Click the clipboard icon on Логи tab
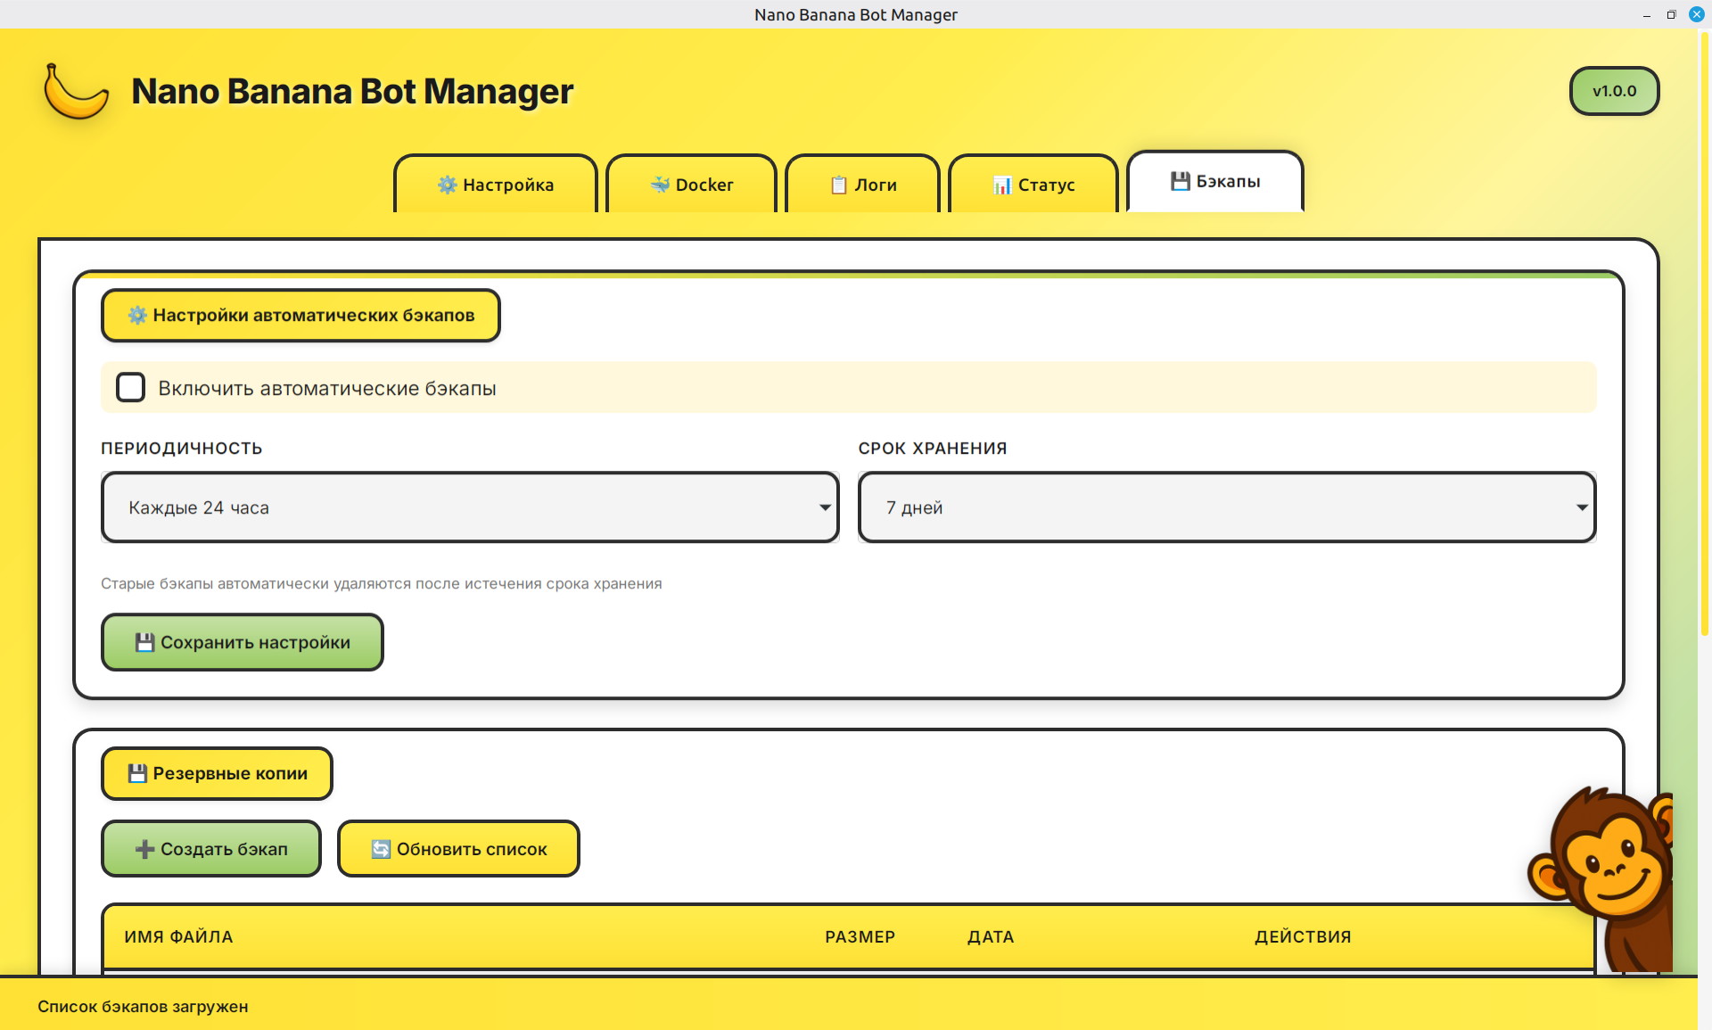 click(x=837, y=185)
